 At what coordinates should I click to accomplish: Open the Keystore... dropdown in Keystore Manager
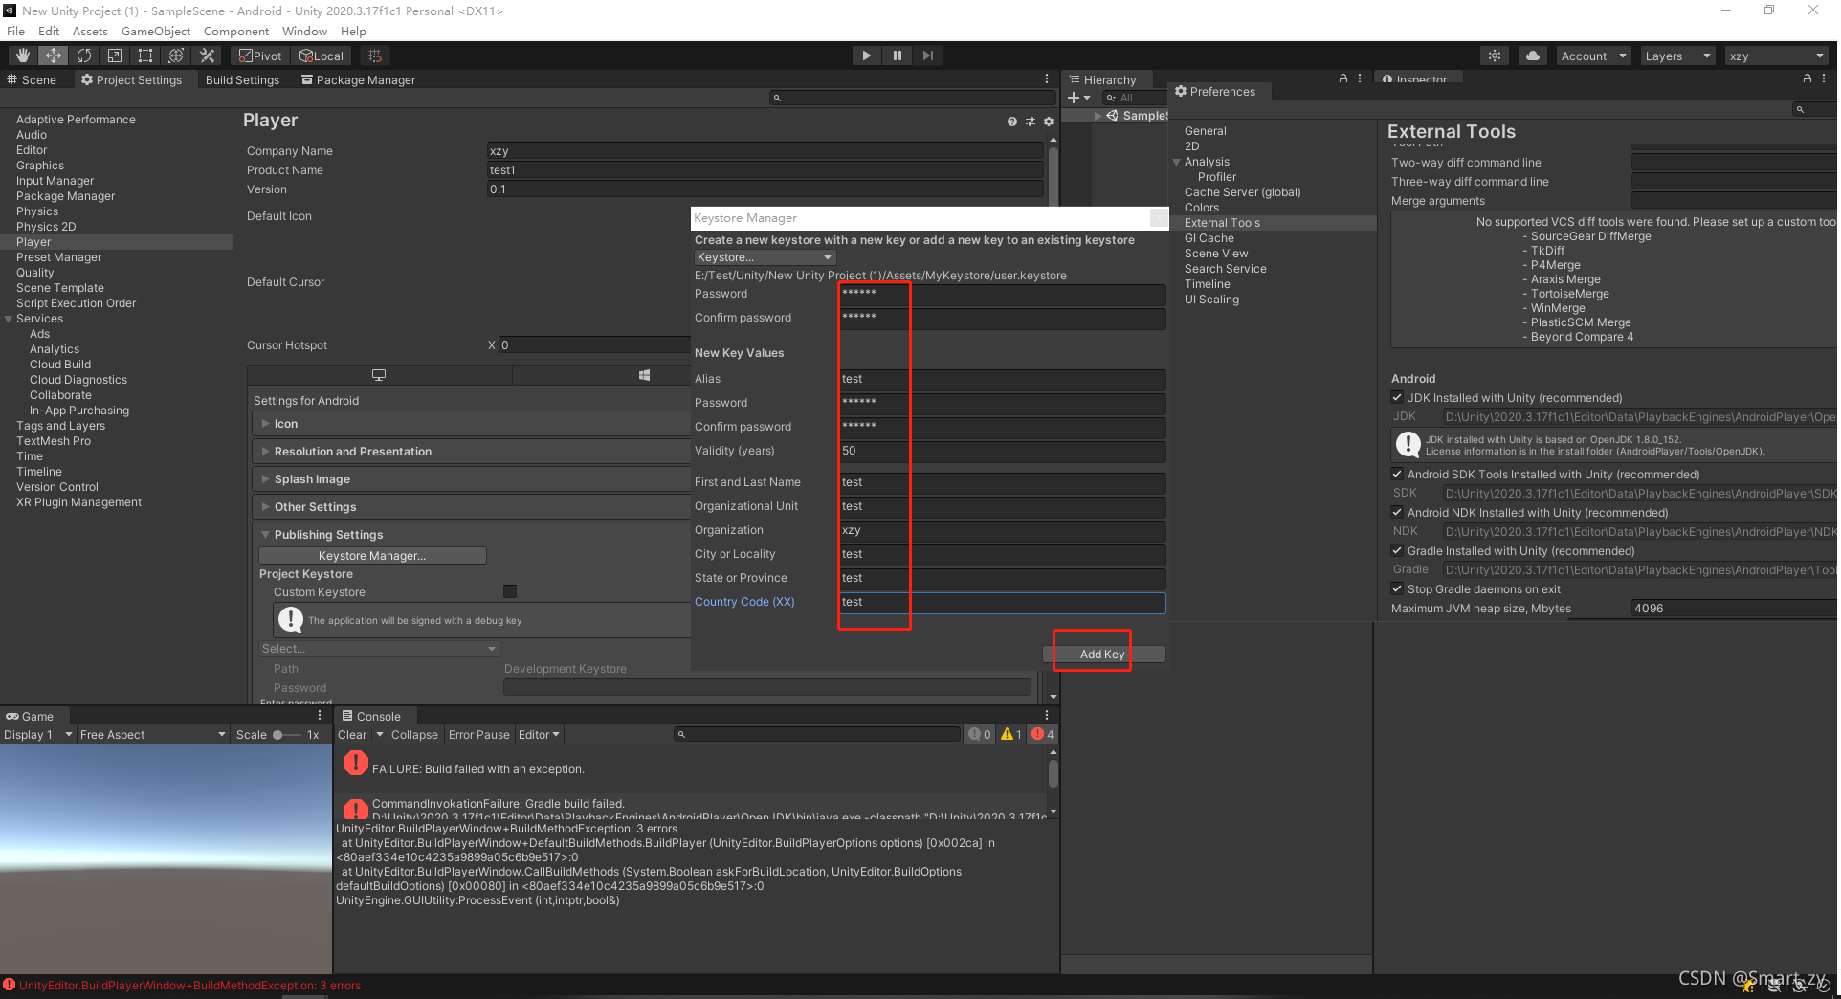click(x=765, y=256)
